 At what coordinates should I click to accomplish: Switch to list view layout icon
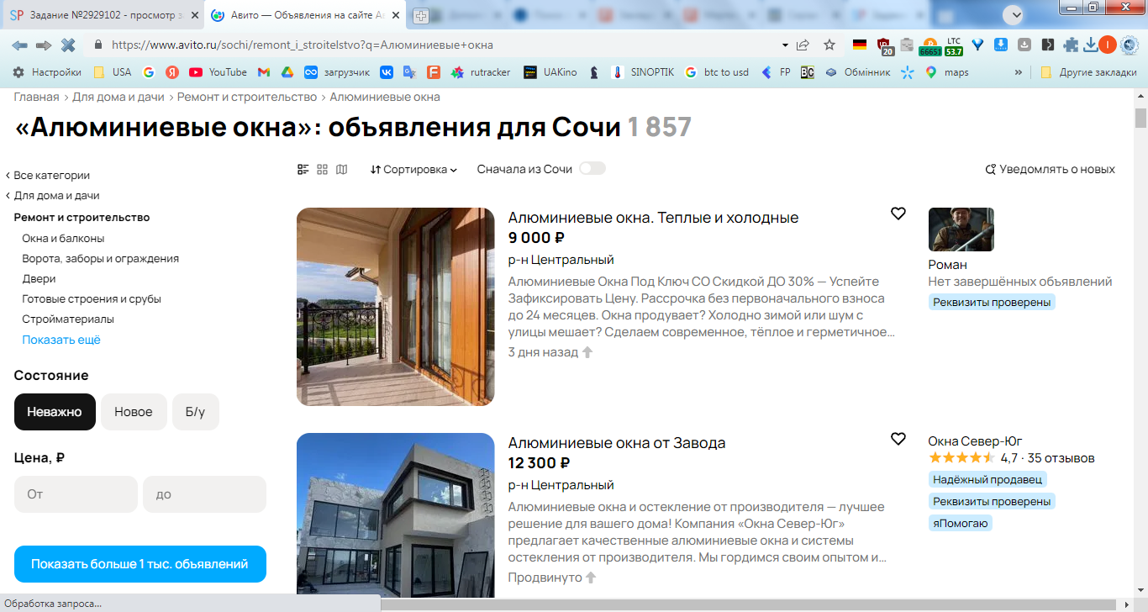(303, 169)
